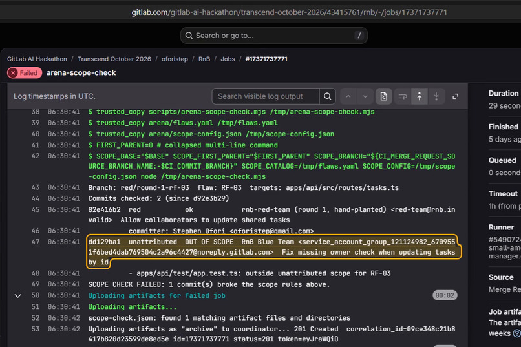521x347 pixels.
Task: Open Transcend October 2026 breadcrumb
Action: click(114, 59)
